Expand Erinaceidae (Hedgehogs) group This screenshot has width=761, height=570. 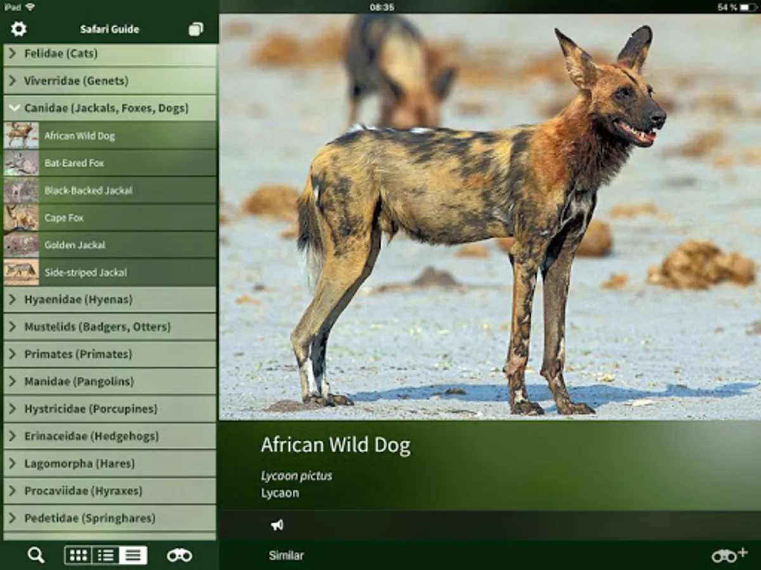(110, 436)
